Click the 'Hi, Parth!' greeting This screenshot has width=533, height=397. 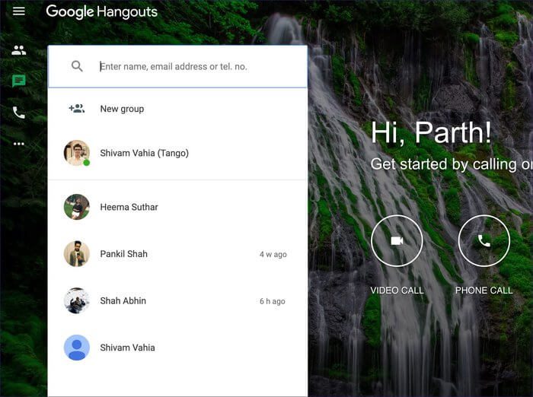[x=431, y=132]
